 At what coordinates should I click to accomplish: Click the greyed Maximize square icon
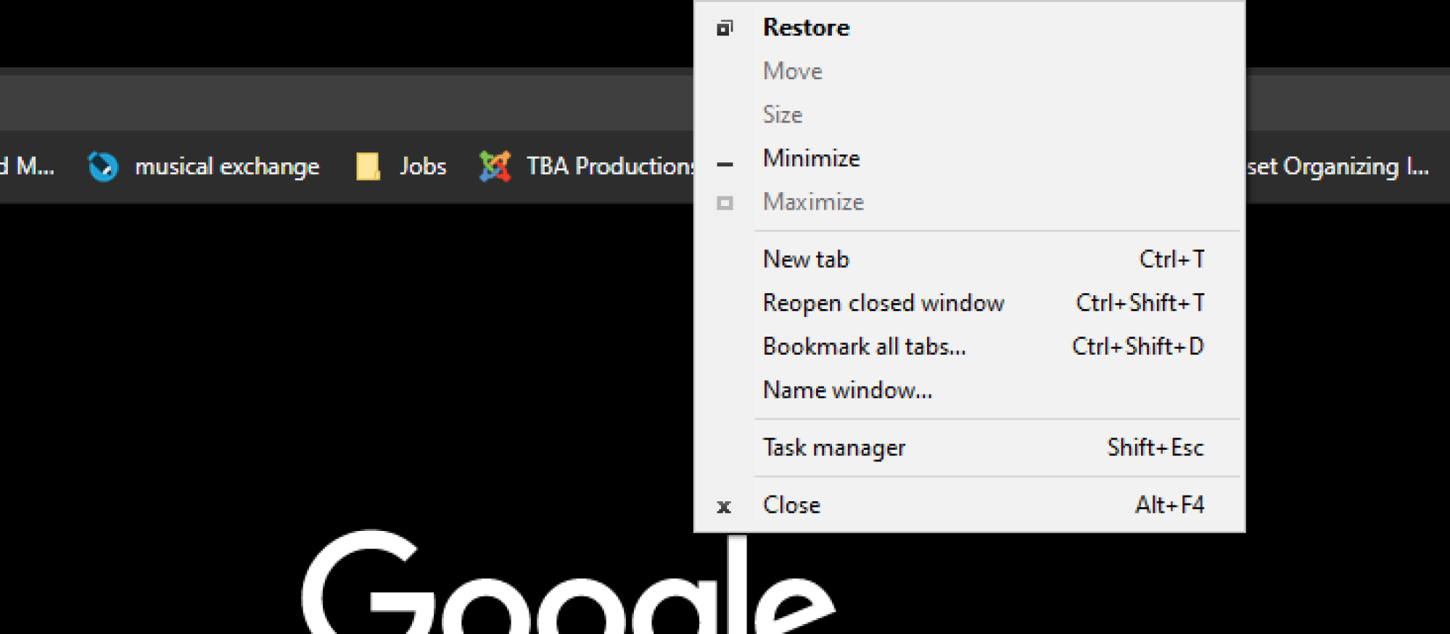[725, 202]
